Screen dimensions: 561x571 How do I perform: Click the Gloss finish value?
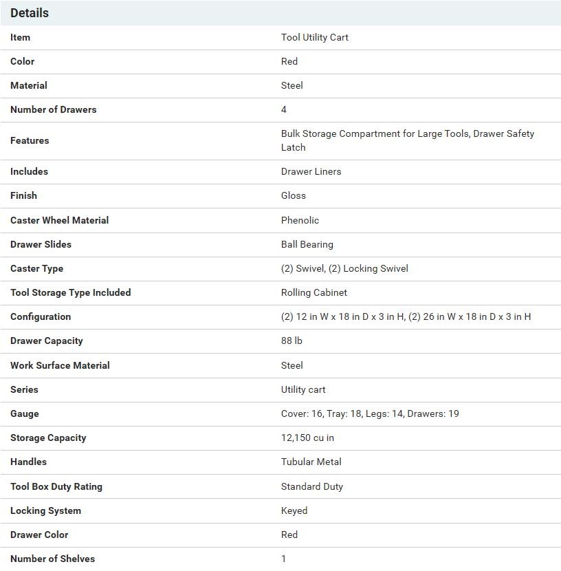coord(293,195)
